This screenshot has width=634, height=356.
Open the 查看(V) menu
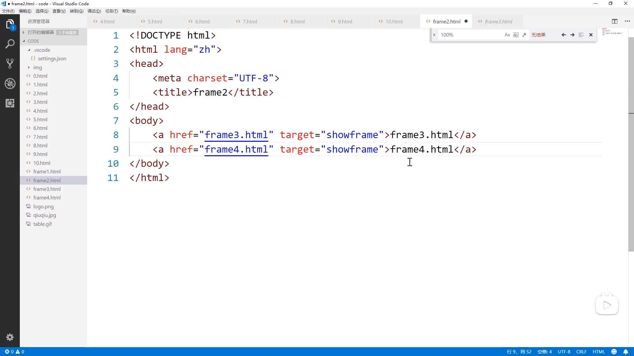59,11
